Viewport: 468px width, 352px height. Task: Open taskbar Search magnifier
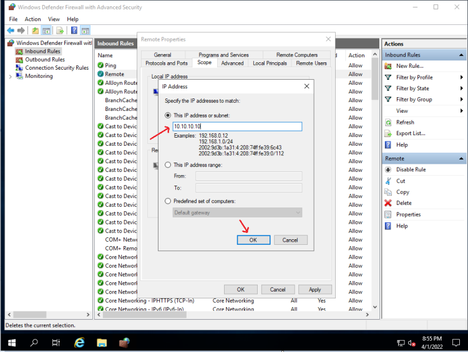pyautogui.click(x=34, y=343)
